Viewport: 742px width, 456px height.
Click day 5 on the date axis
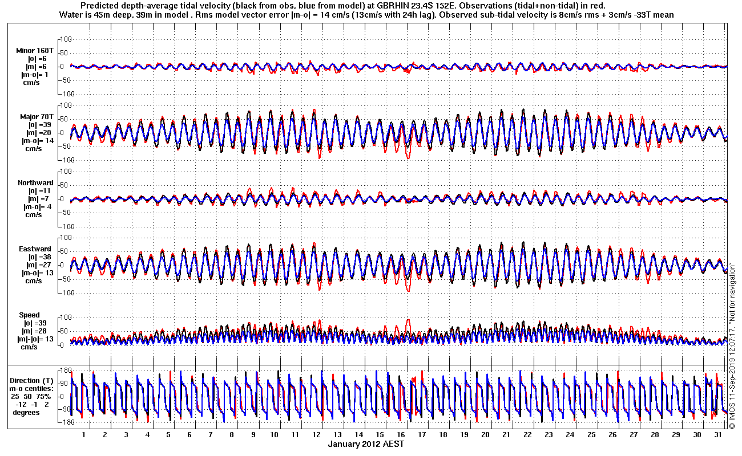coord(168,435)
